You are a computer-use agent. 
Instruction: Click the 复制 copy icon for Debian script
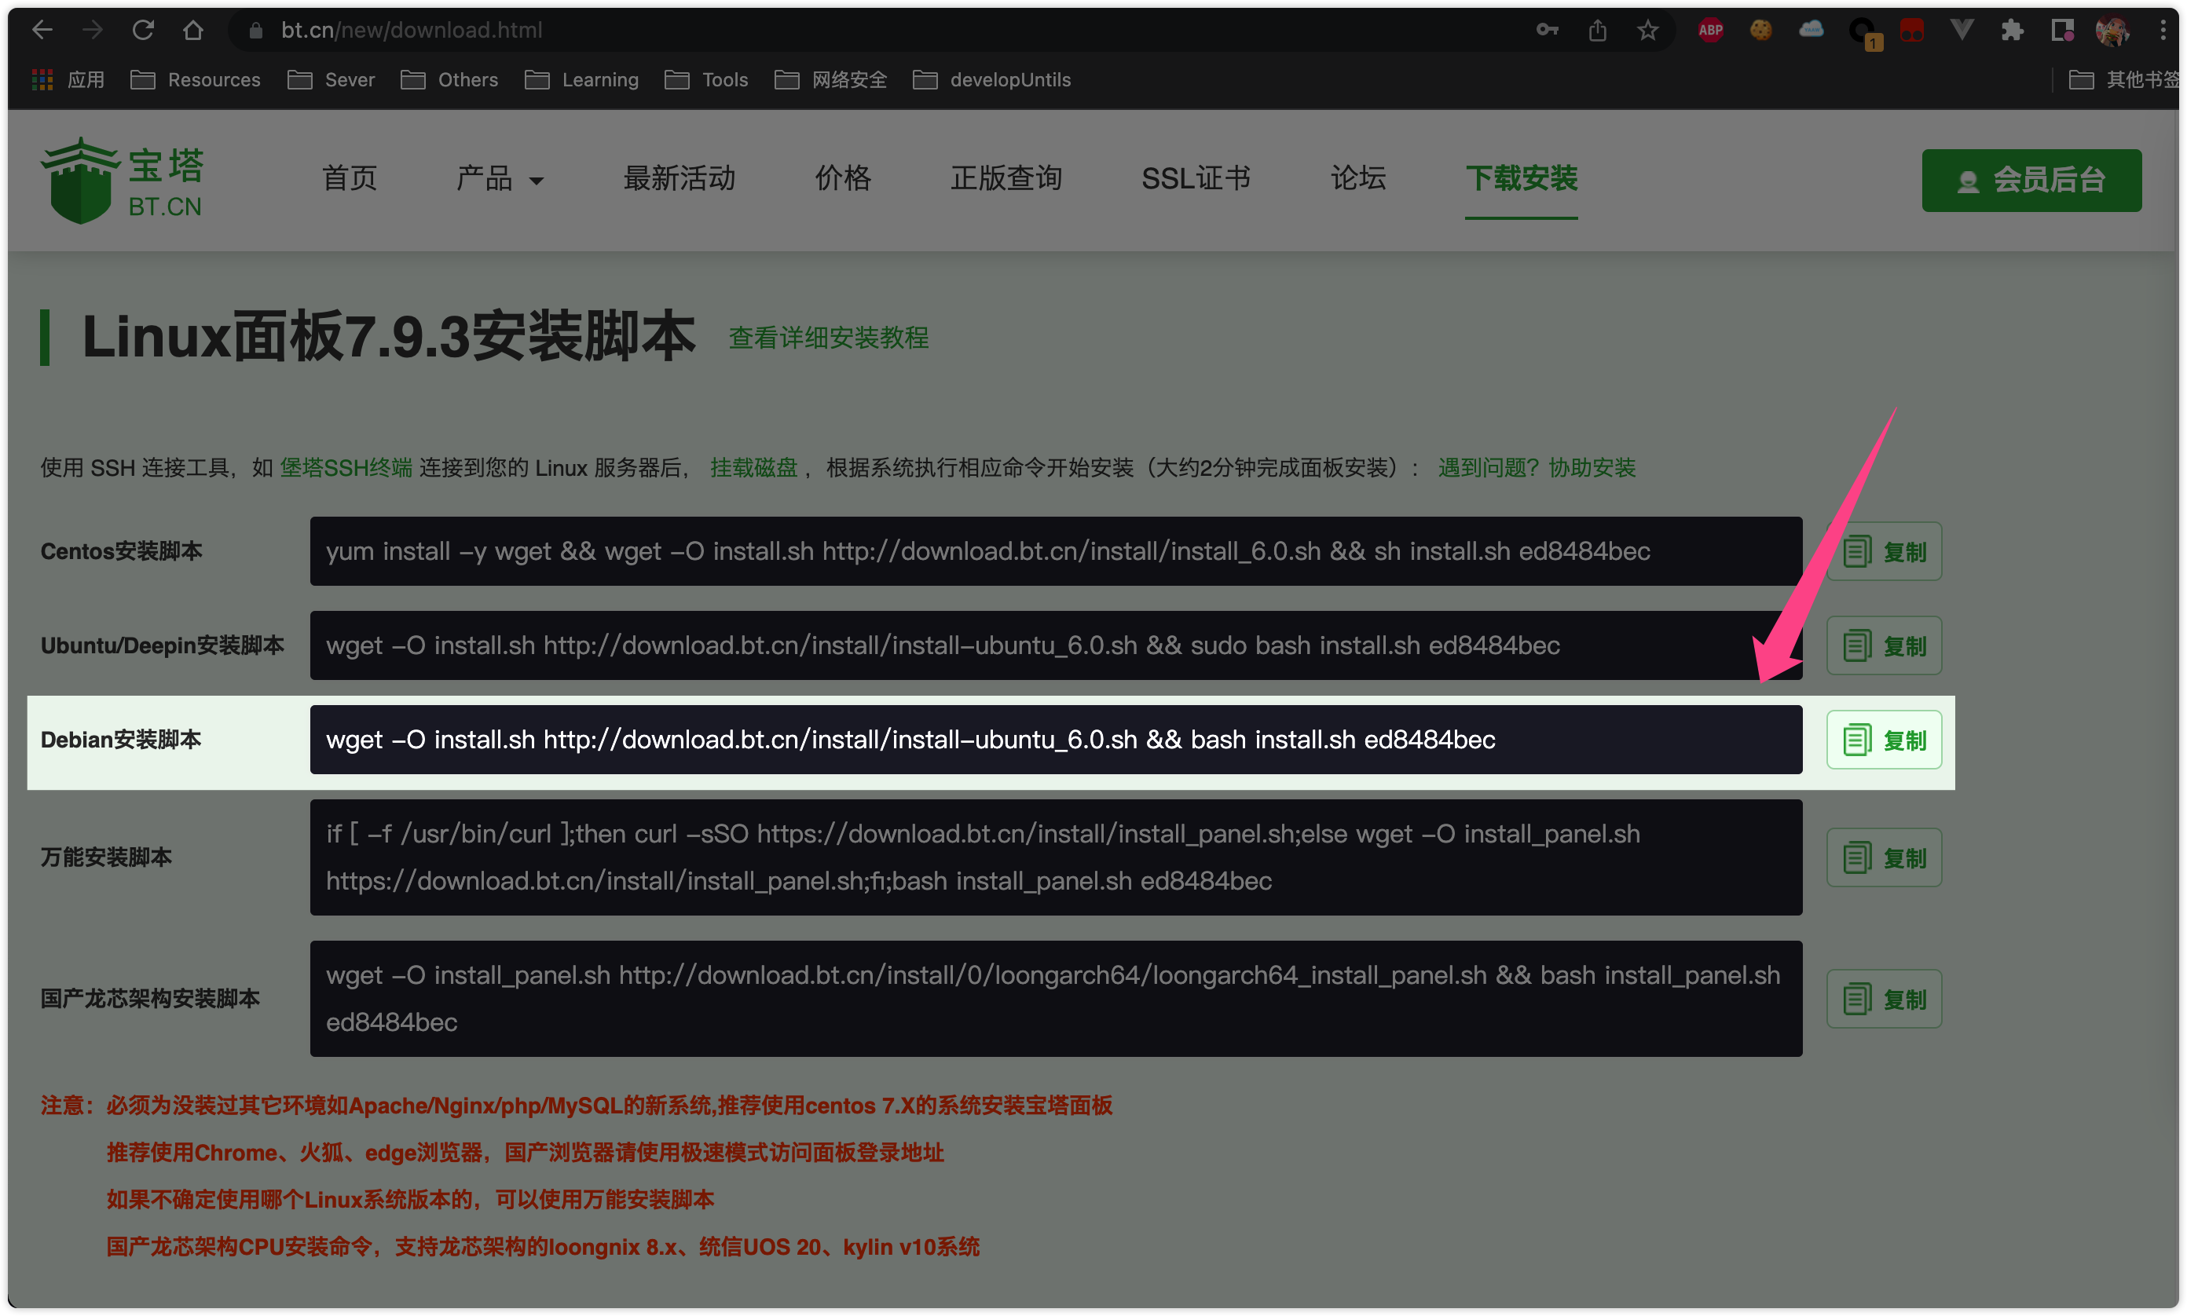1882,738
